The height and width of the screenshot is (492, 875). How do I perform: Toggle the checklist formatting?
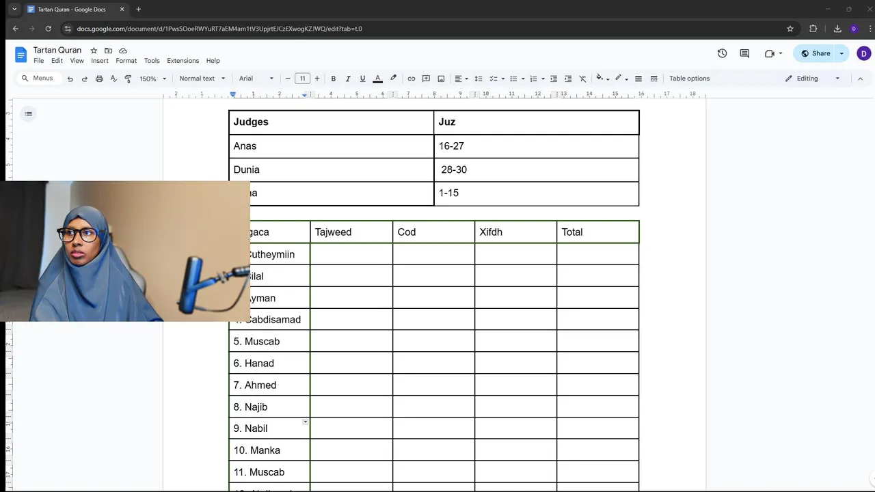coord(493,79)
